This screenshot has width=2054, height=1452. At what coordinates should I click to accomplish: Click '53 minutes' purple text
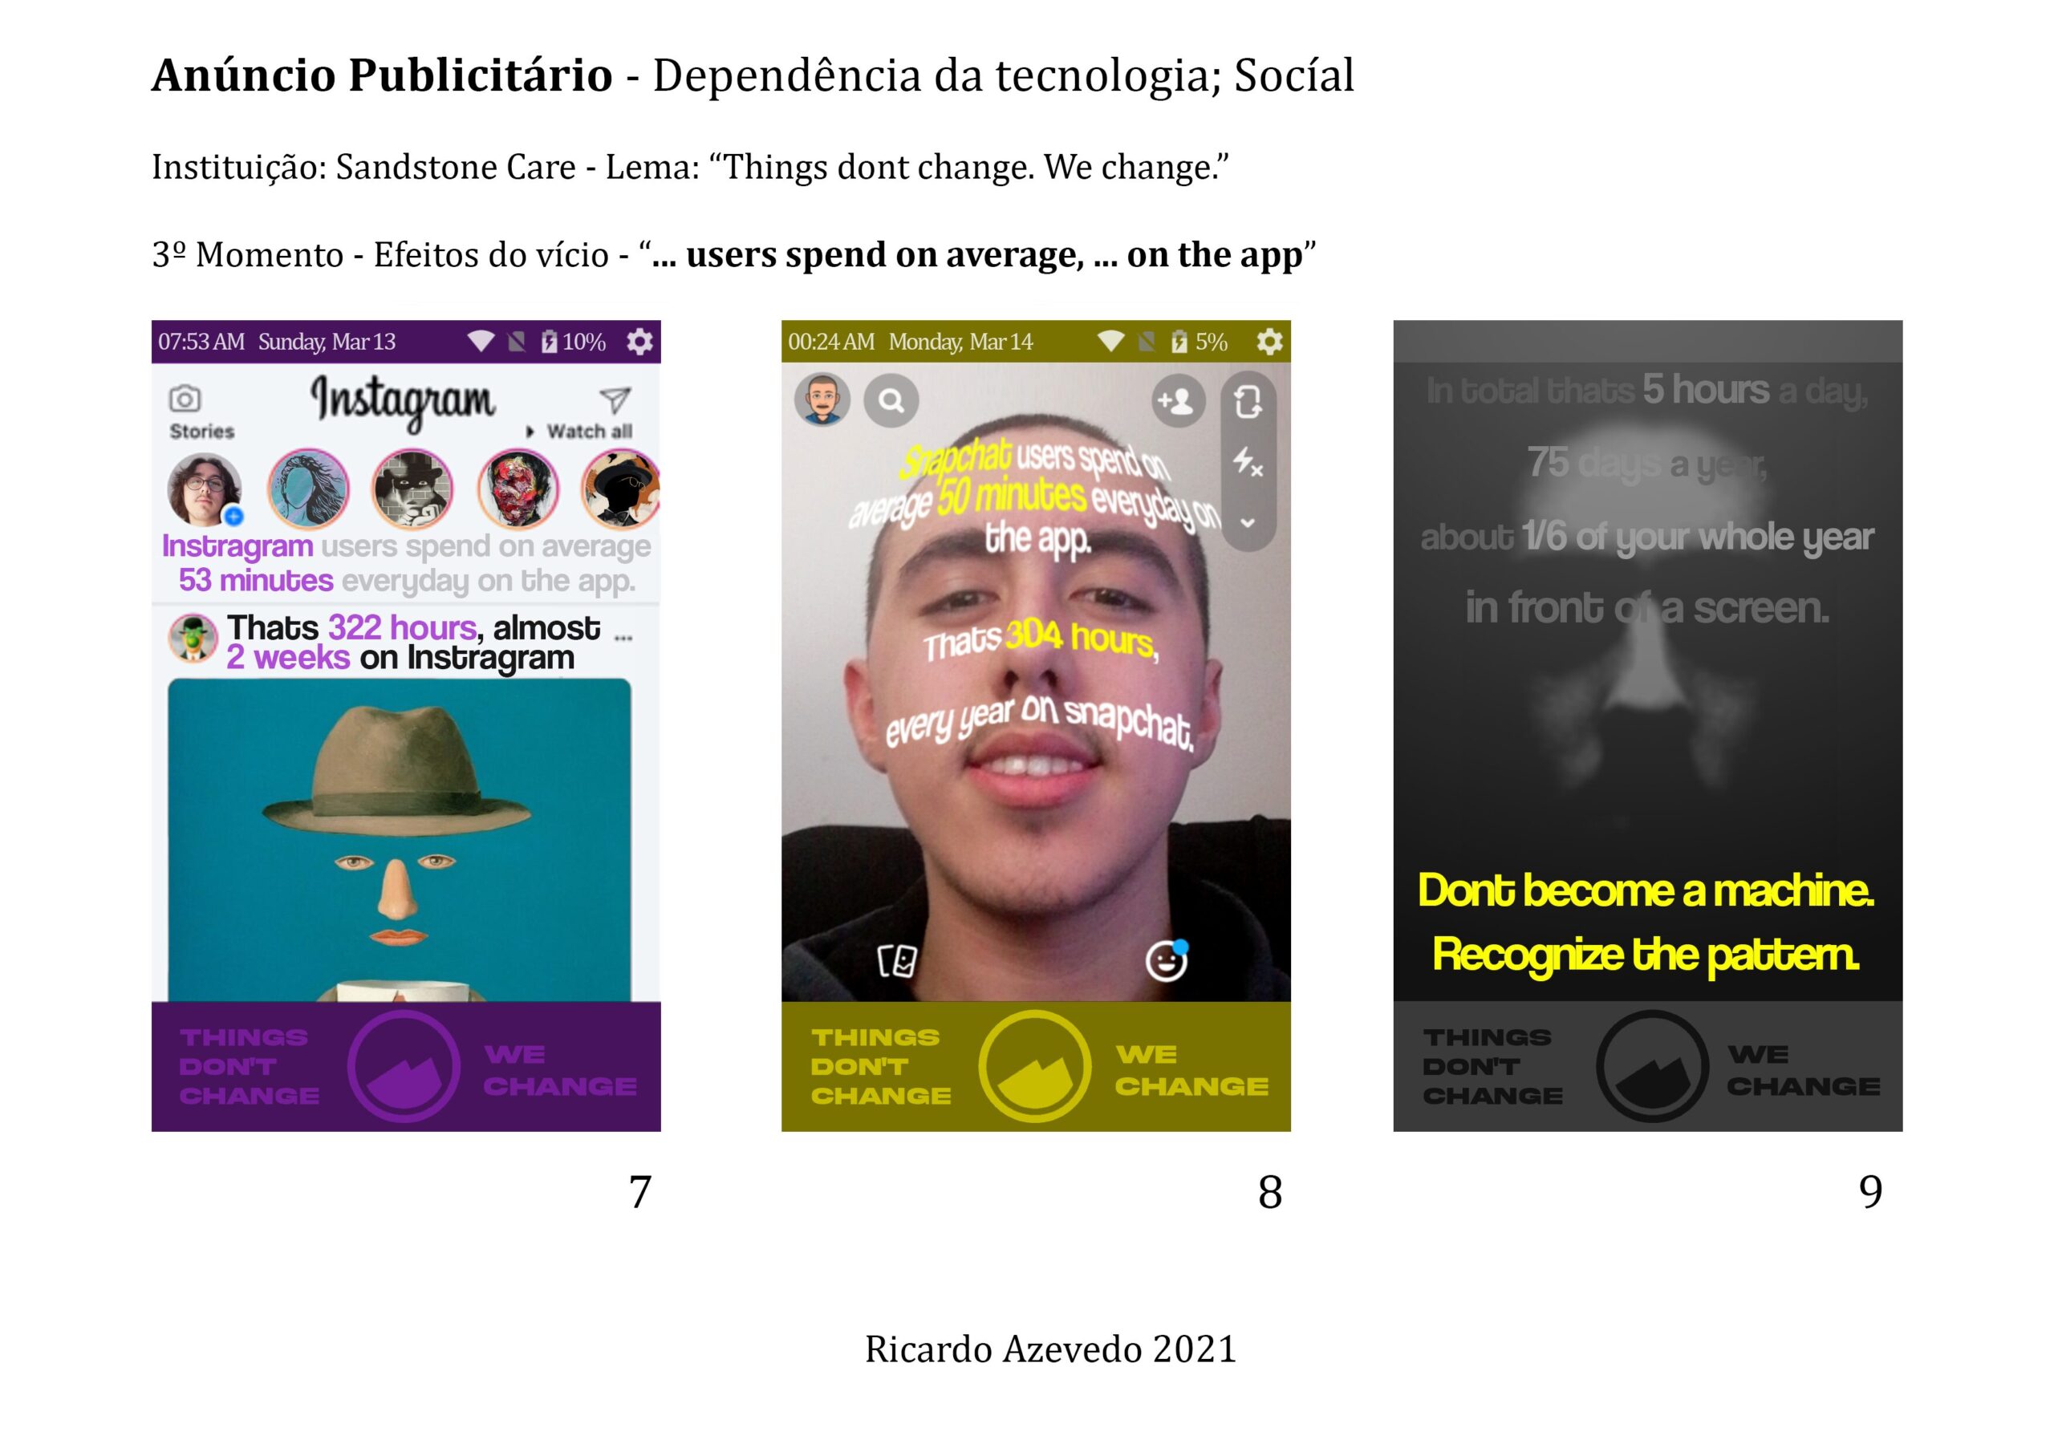click(x=256, y=581)
